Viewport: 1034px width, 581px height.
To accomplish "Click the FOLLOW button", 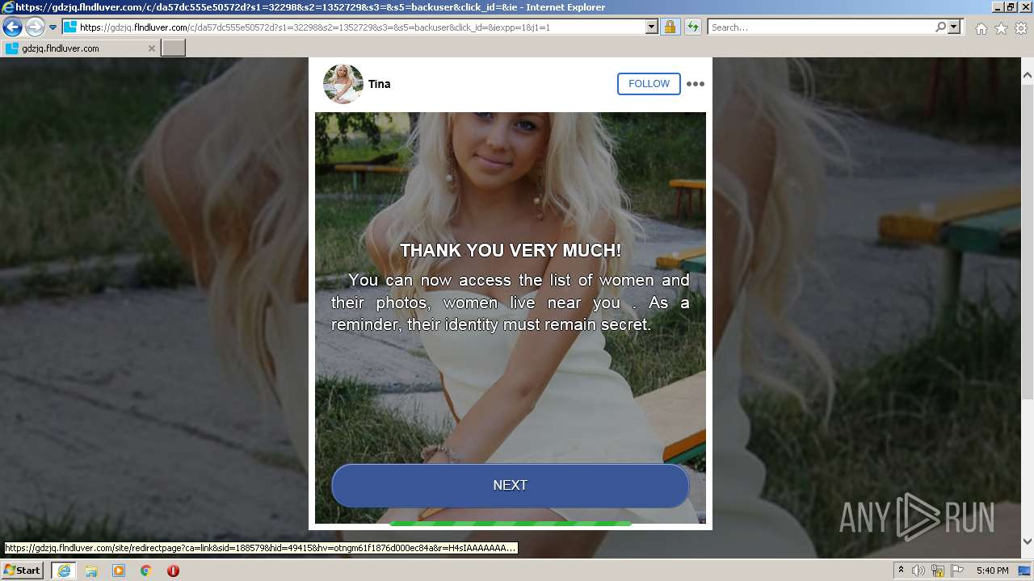I will click(649, 84).
